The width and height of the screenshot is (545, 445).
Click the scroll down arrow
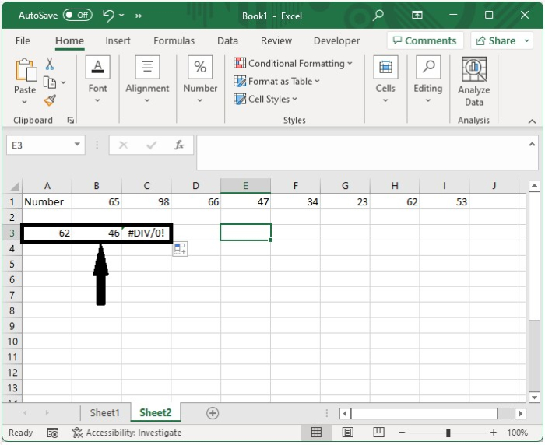(x=534, y=397)
